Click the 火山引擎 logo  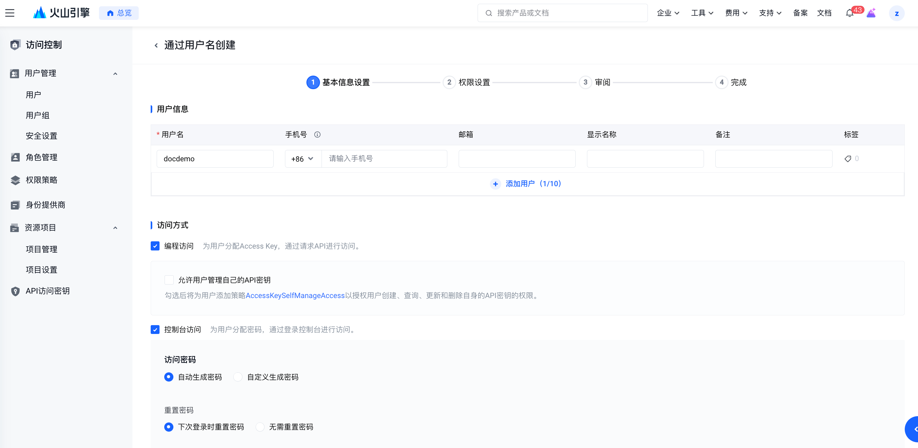61,13
